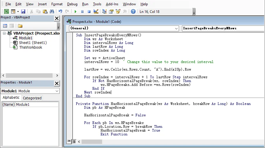Open the Tools menu
265x148 pixels.
click(x=97, y=4)
